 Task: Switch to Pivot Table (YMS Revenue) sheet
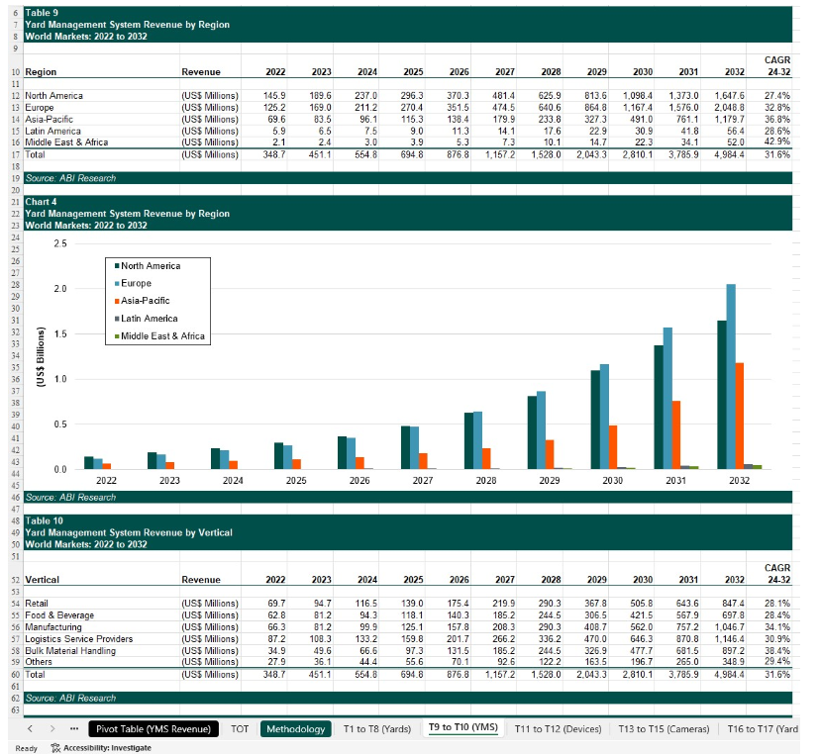click(x=153, y=729)
